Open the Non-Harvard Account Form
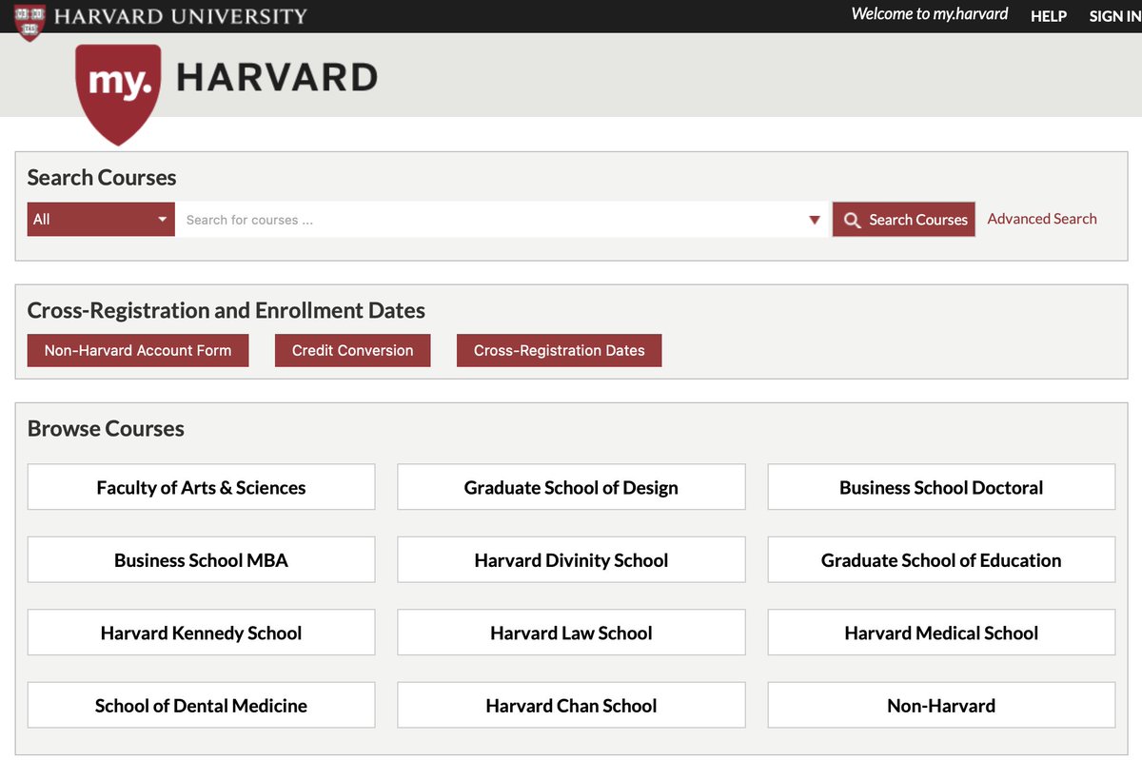 coord(138,350)
